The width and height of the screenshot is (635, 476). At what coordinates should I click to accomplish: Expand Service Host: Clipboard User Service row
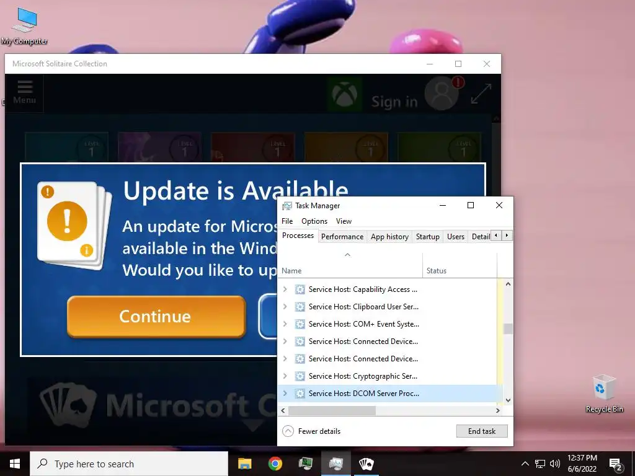pyautogui.click(x=285, y=306)
